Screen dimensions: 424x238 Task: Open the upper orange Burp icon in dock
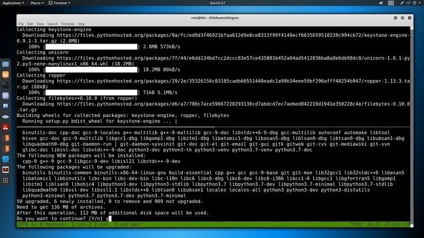[5, 138]
